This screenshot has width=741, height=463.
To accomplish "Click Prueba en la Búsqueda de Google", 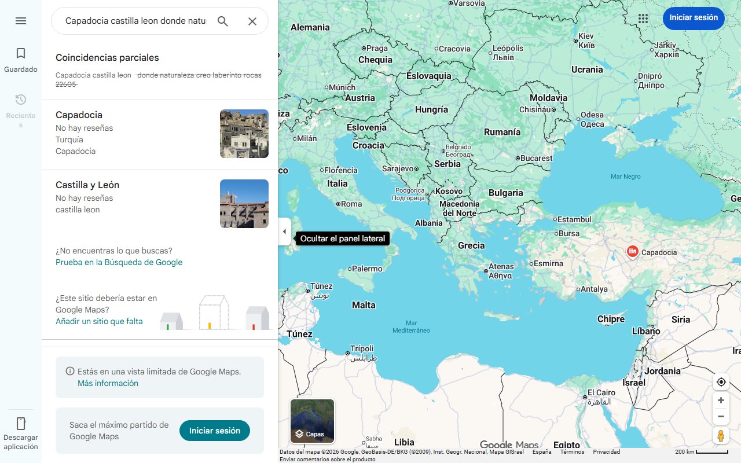I will coord(119,262).
